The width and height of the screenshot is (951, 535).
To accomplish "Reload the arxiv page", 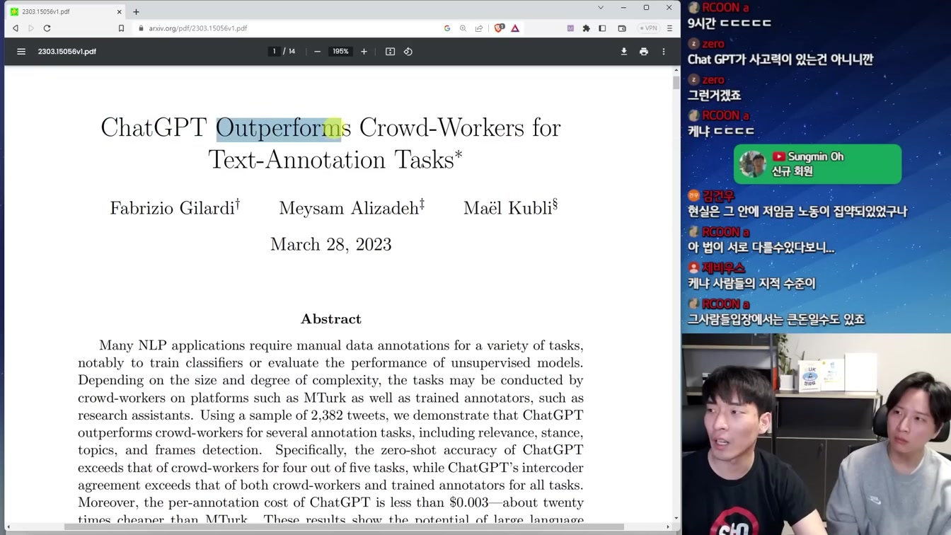I will click(47, 28).
